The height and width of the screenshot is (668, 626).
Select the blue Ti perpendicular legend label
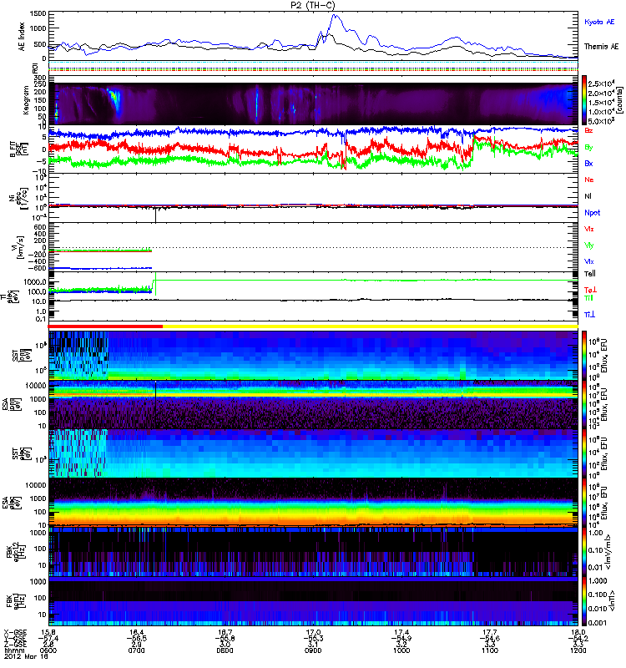point(589,315)
